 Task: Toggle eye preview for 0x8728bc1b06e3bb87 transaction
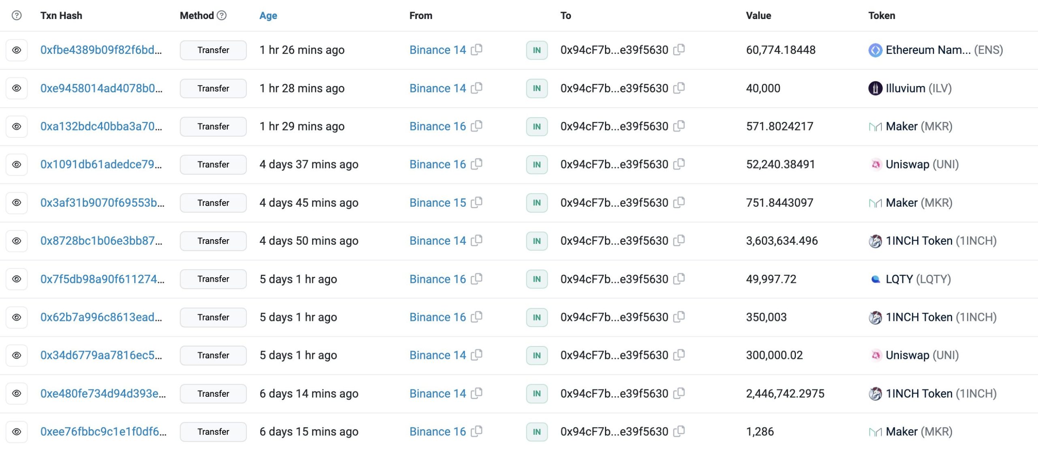click(x=17, y=241)
